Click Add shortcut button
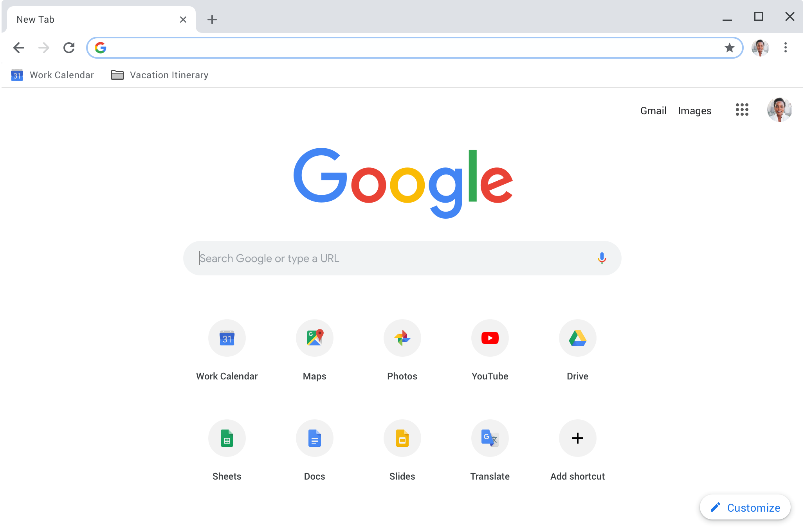This screenshot has width=804, height=532. pyautogui.click(x=577, y=438)
